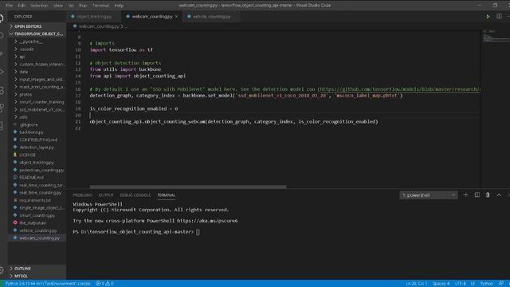The height and width of the screenshot is (287, 510).
Task: Change Python interpreter in status bar
Action: click(48, 284)
